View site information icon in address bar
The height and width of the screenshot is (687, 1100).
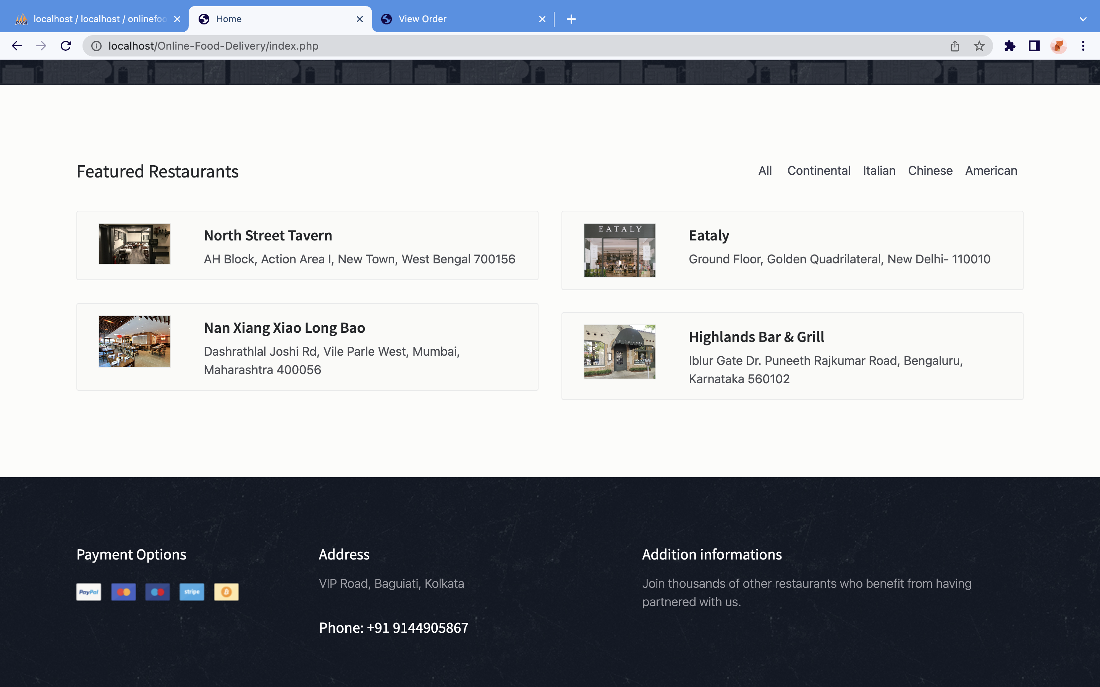pos(96,46)
